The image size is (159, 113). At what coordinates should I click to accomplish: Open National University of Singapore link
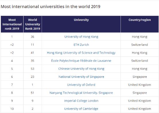coord(81,77)
